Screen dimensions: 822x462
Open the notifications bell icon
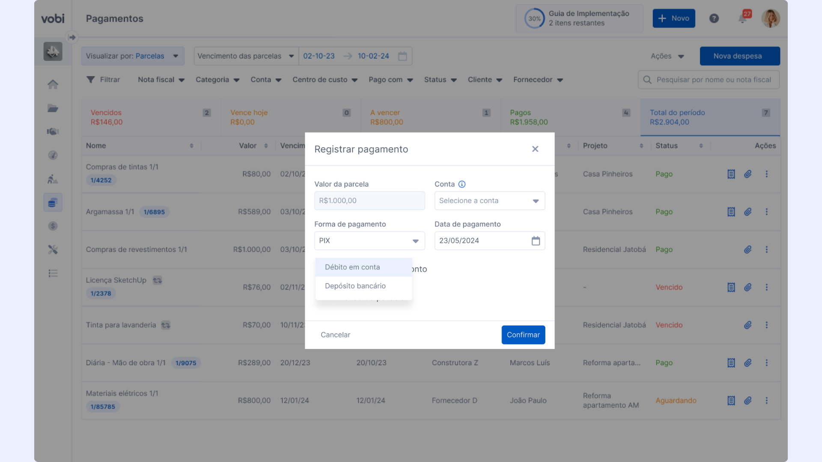tap(742, 19)
